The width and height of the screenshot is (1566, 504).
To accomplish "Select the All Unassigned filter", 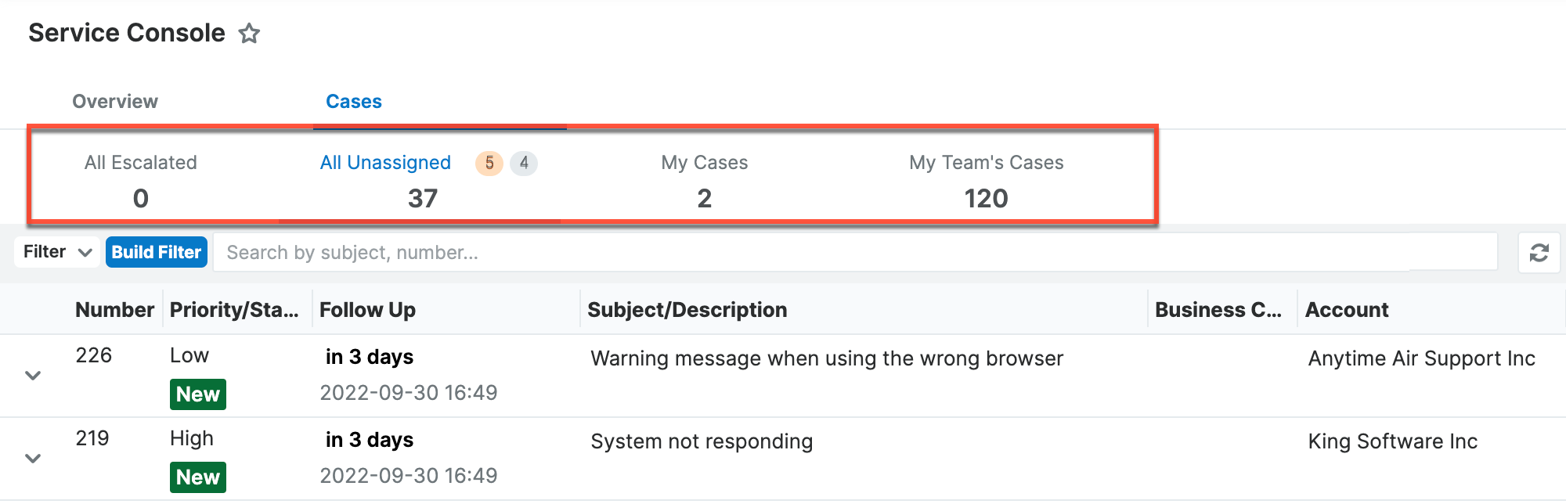I will pyautogui.click(x=384, y=163).
